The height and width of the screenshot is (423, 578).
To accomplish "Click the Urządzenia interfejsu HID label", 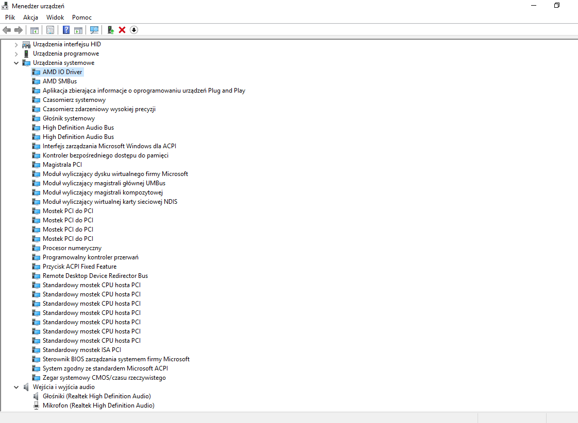I will pos(67,44).
